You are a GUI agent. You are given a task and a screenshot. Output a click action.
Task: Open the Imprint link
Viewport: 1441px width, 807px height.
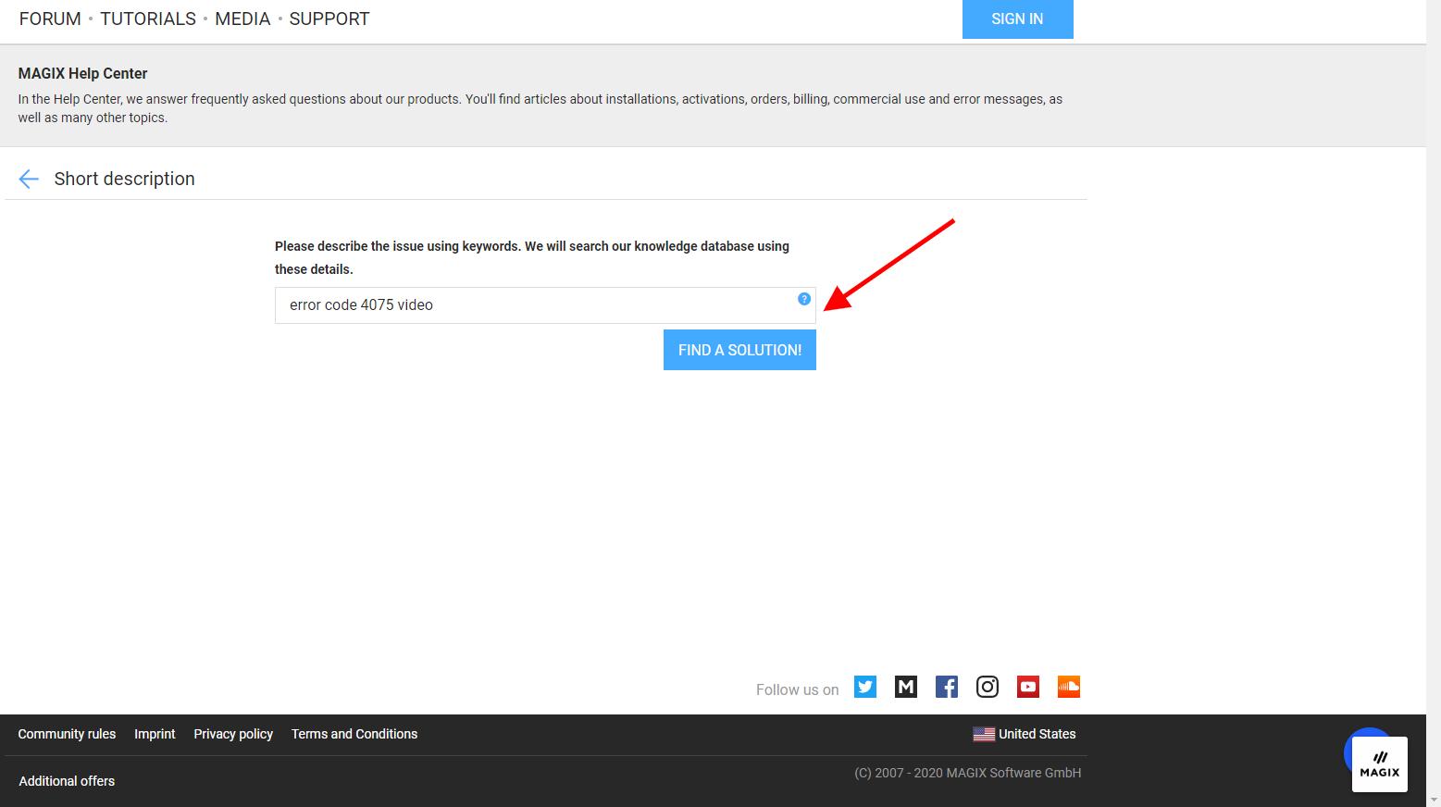[x=155, y=734]
